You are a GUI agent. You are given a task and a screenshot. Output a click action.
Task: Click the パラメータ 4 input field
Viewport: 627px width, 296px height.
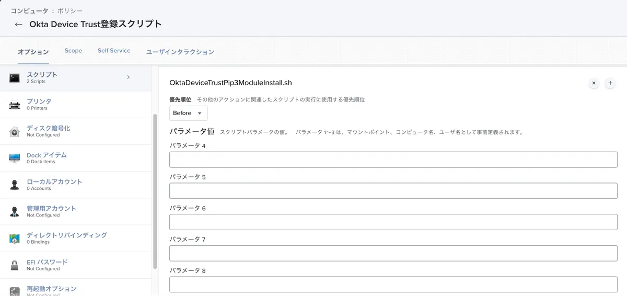point(393,160)
